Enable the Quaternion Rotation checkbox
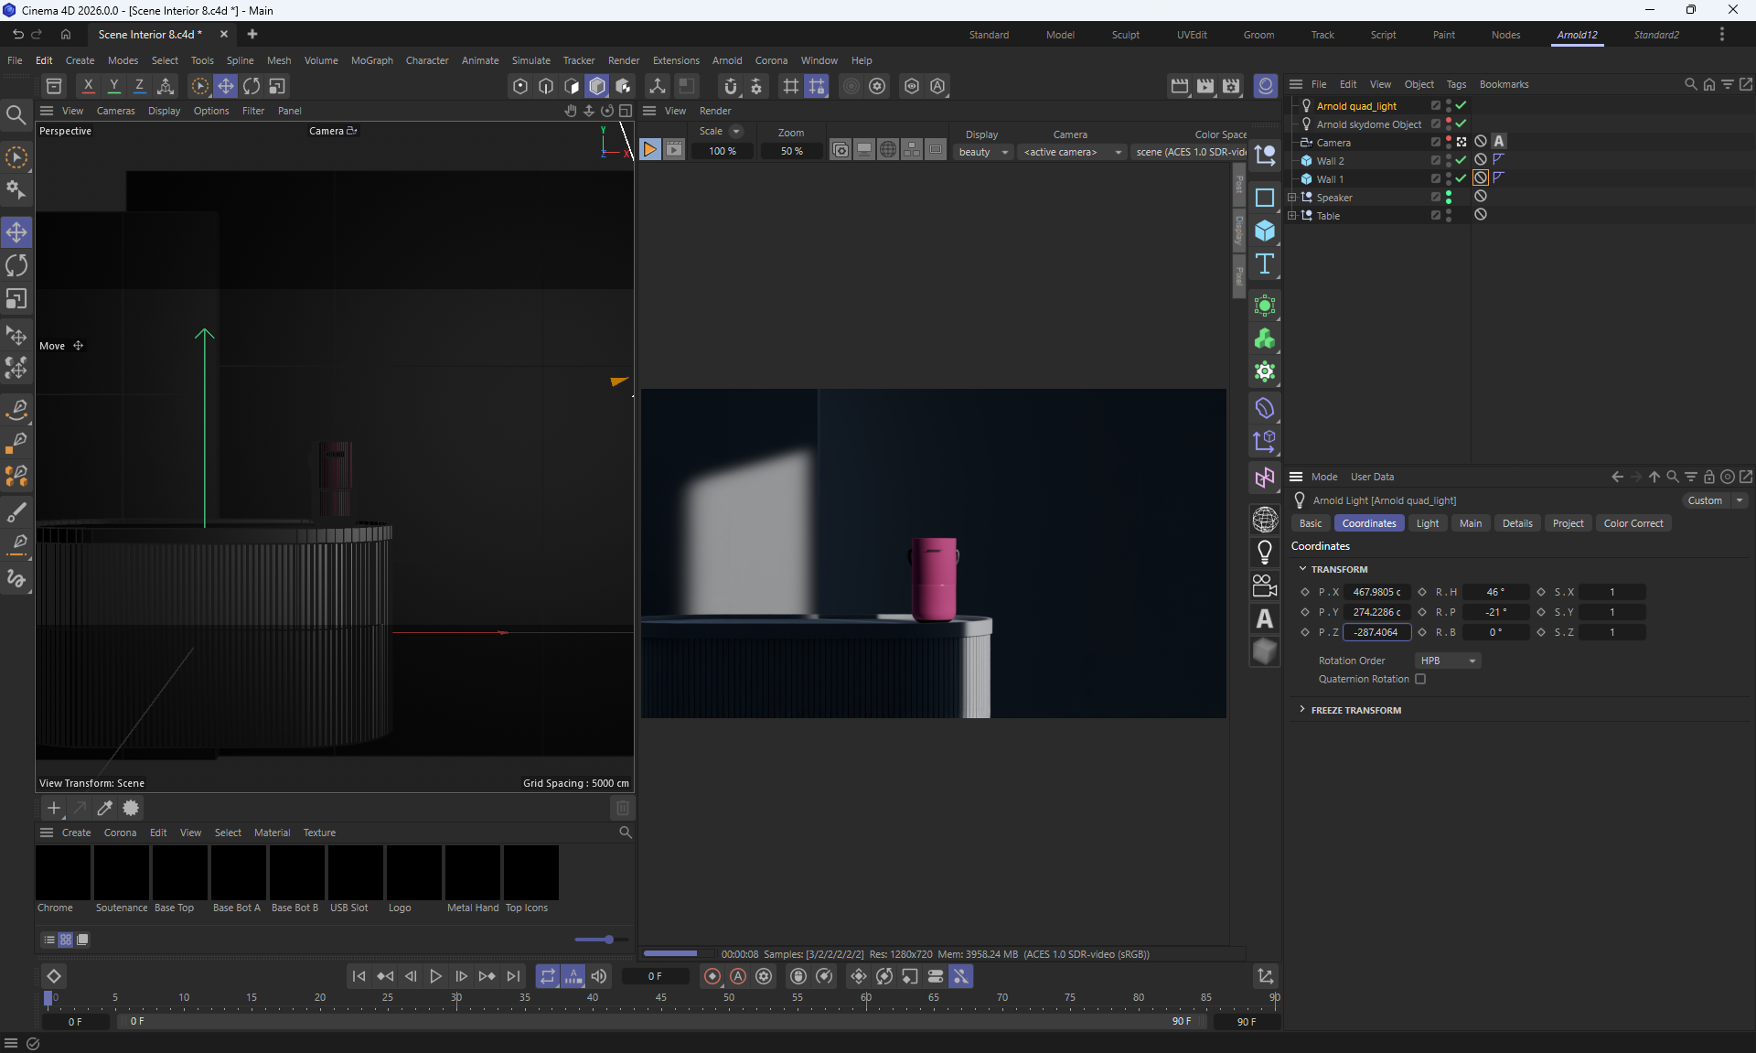1756x1053 pixels. point(1420,679)
